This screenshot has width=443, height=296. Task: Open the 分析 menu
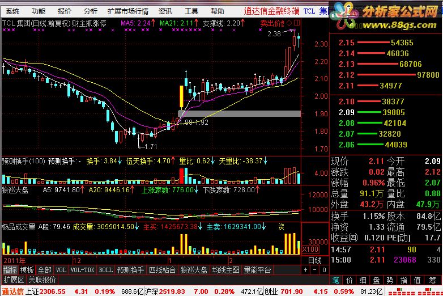tap(91, 11)
